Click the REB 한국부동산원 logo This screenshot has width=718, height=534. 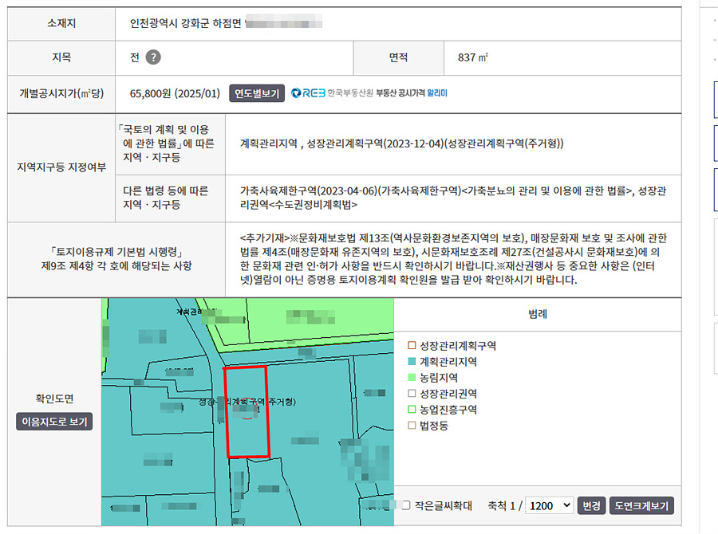pyautogui.click(x=310, y=93)
